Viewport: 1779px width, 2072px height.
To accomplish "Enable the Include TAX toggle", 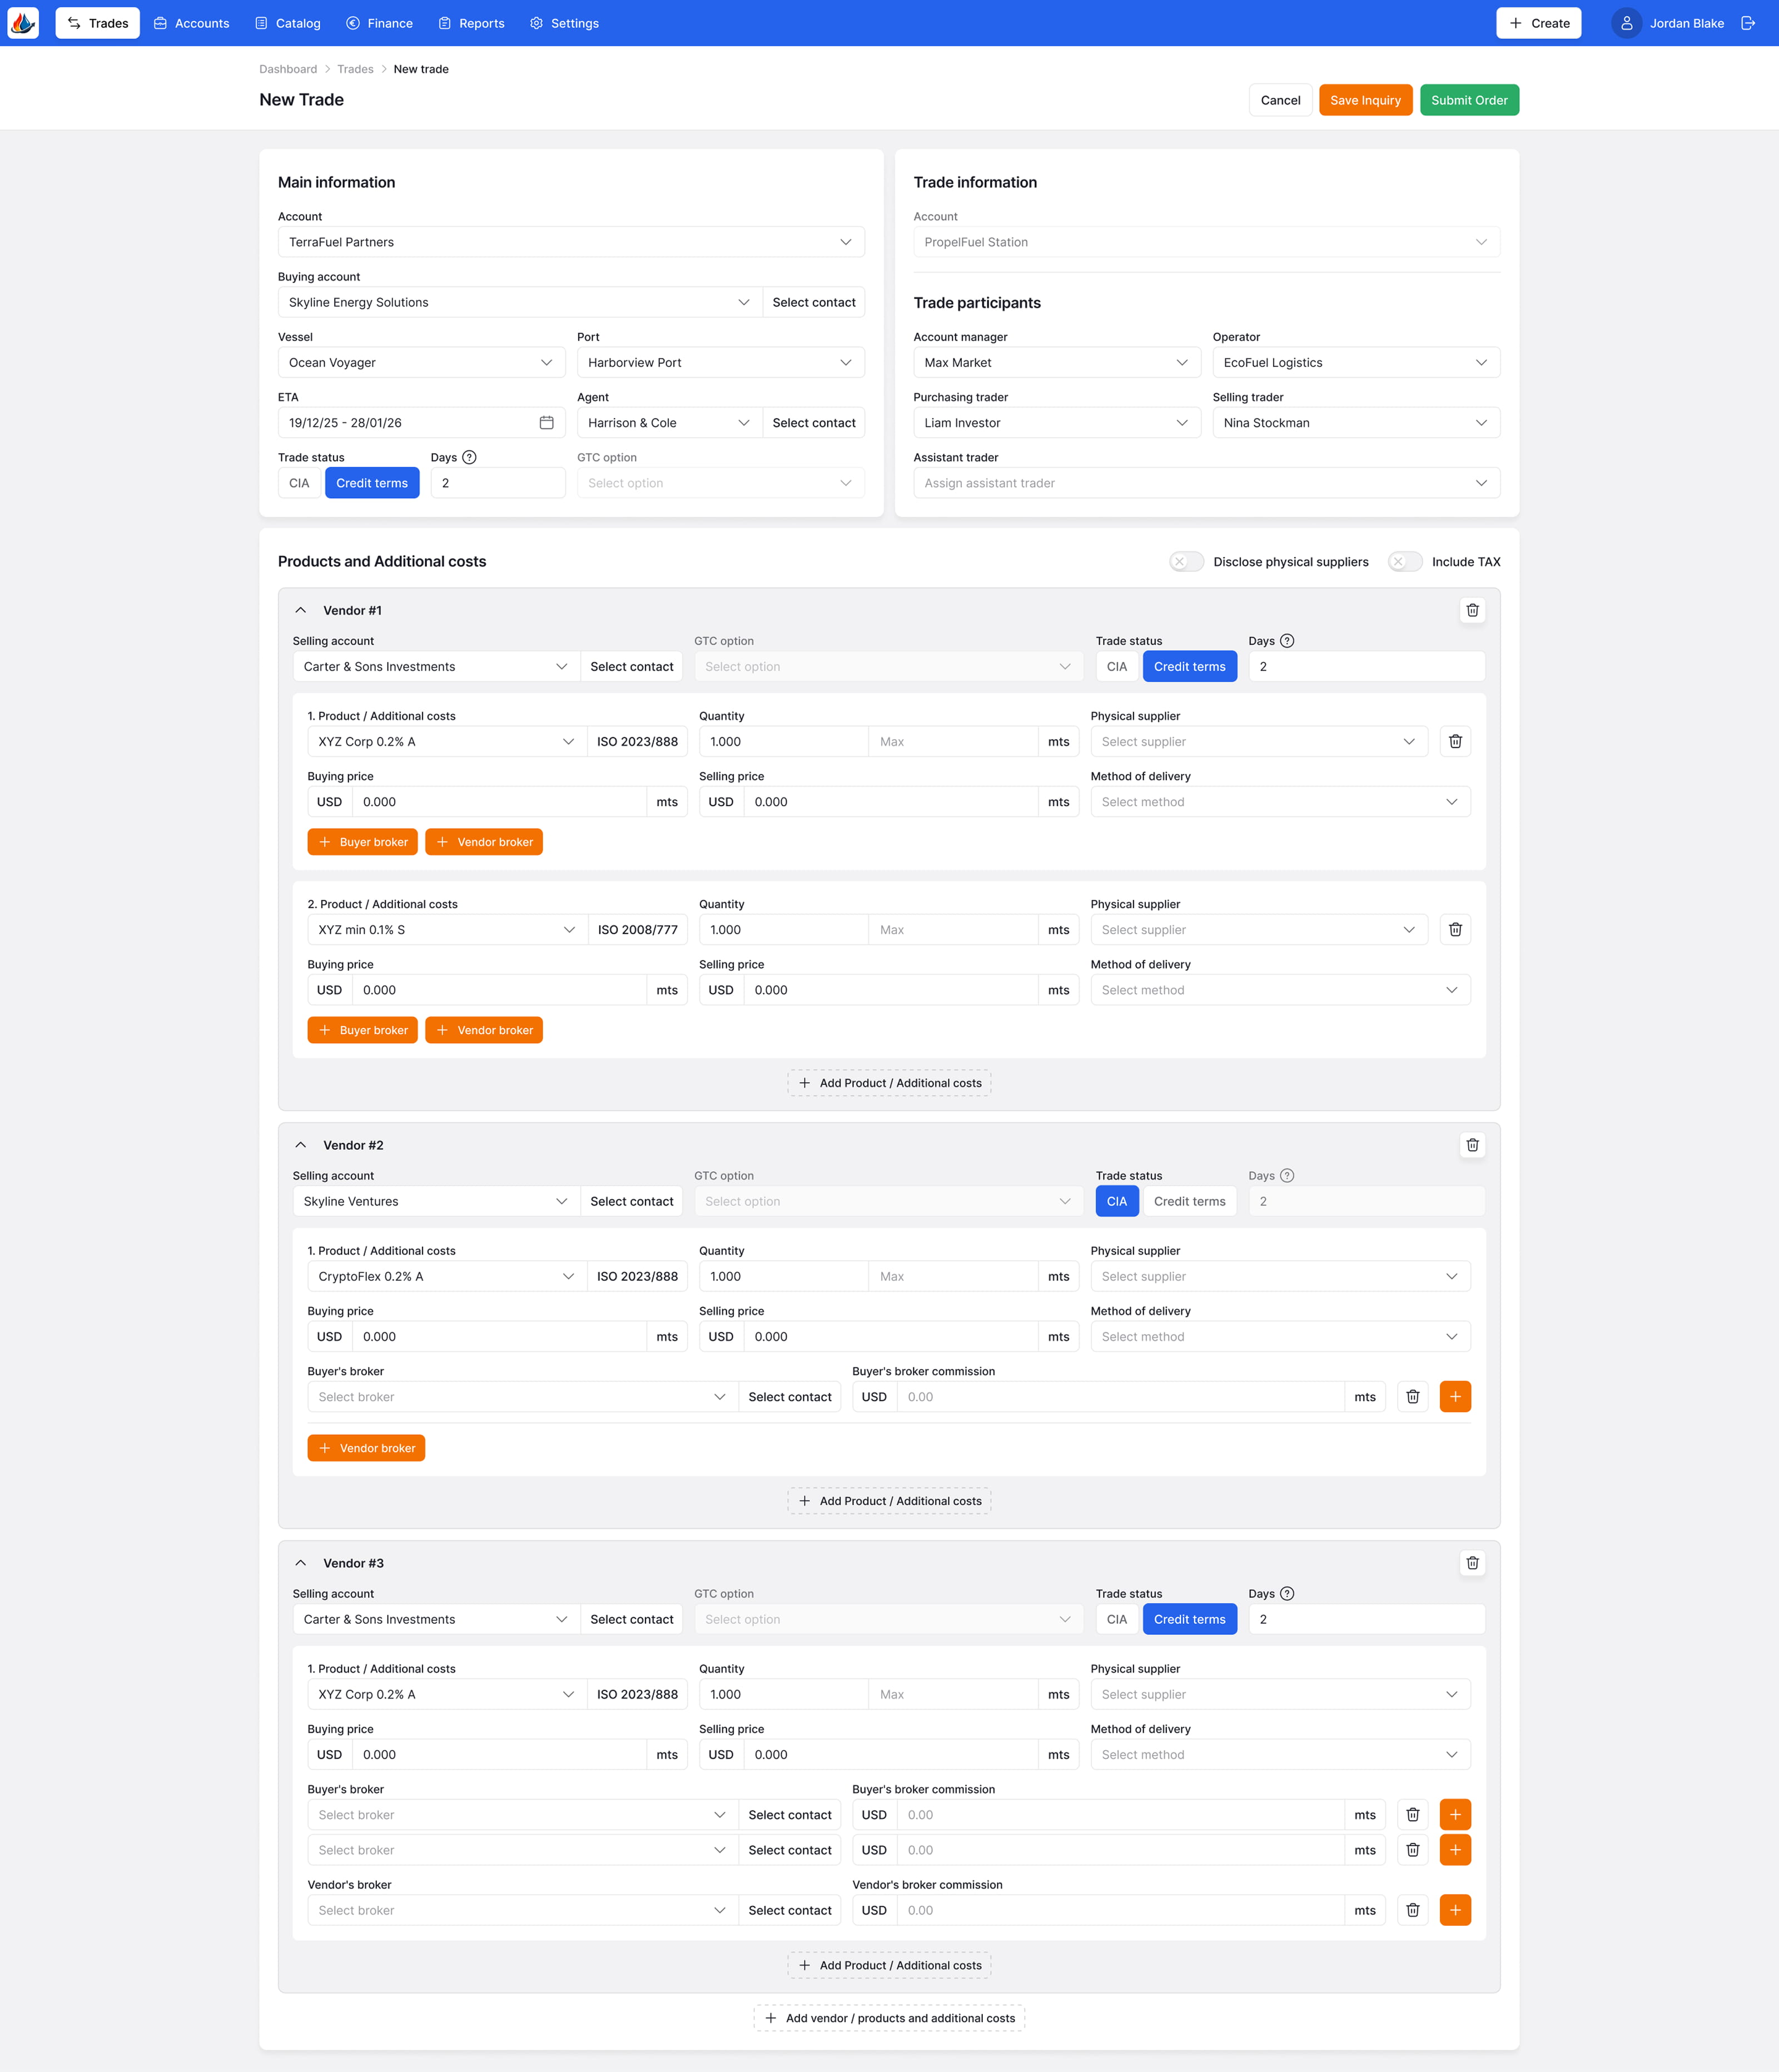I will click(1404, 562).
